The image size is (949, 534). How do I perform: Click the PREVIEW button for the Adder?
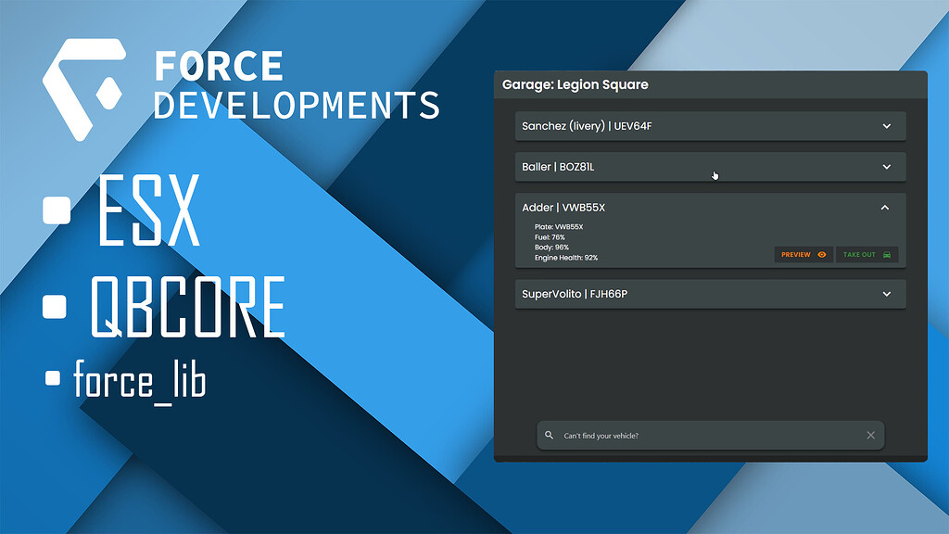coord(803,254)
